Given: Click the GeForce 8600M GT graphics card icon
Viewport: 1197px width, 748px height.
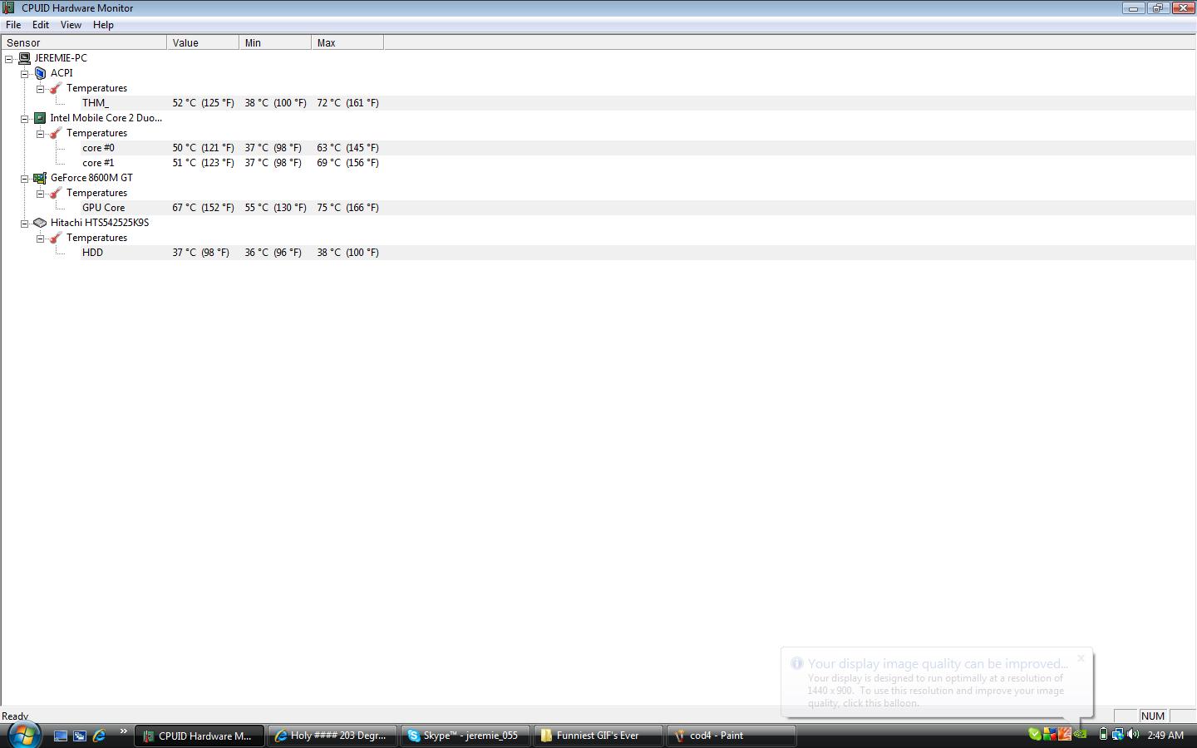Looking at the screenshot, I should coord(40,178).
